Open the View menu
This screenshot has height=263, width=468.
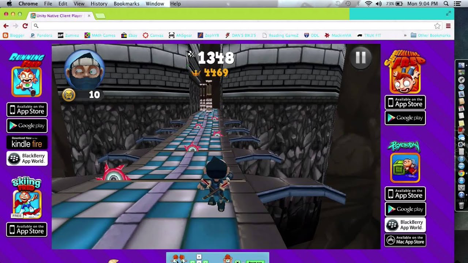tap(79, 4)
